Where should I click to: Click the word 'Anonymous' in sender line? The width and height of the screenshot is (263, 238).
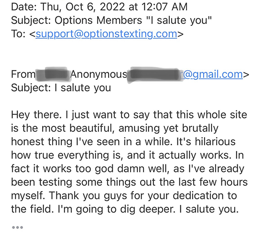tap(99, 75)
